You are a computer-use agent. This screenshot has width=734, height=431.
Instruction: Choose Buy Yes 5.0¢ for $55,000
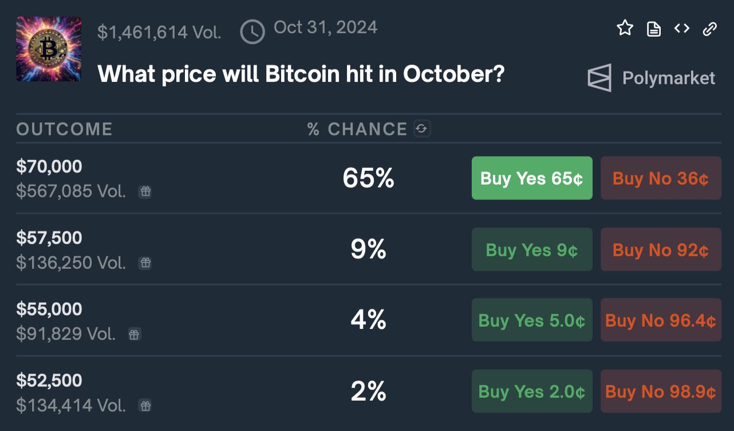[x=532, y=320]
